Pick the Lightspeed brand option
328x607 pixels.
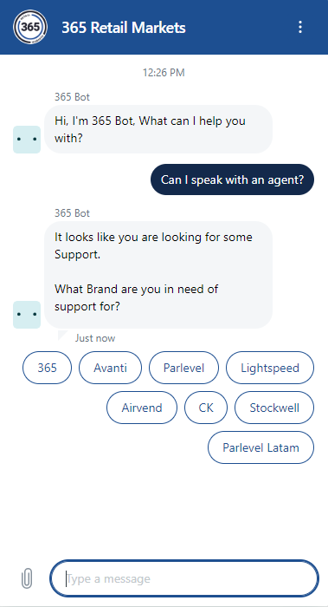pyautogui.click(x=270, y=368)
